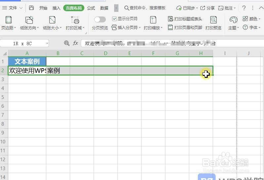
Task: Click the zoom magnifier beside fx
Action: tap(67, 43)
